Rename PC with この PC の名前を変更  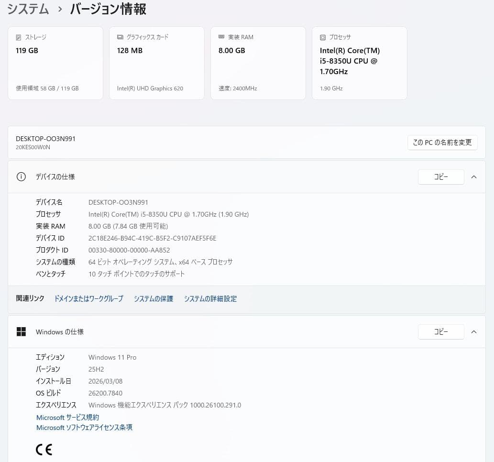(x=442, y=143)
